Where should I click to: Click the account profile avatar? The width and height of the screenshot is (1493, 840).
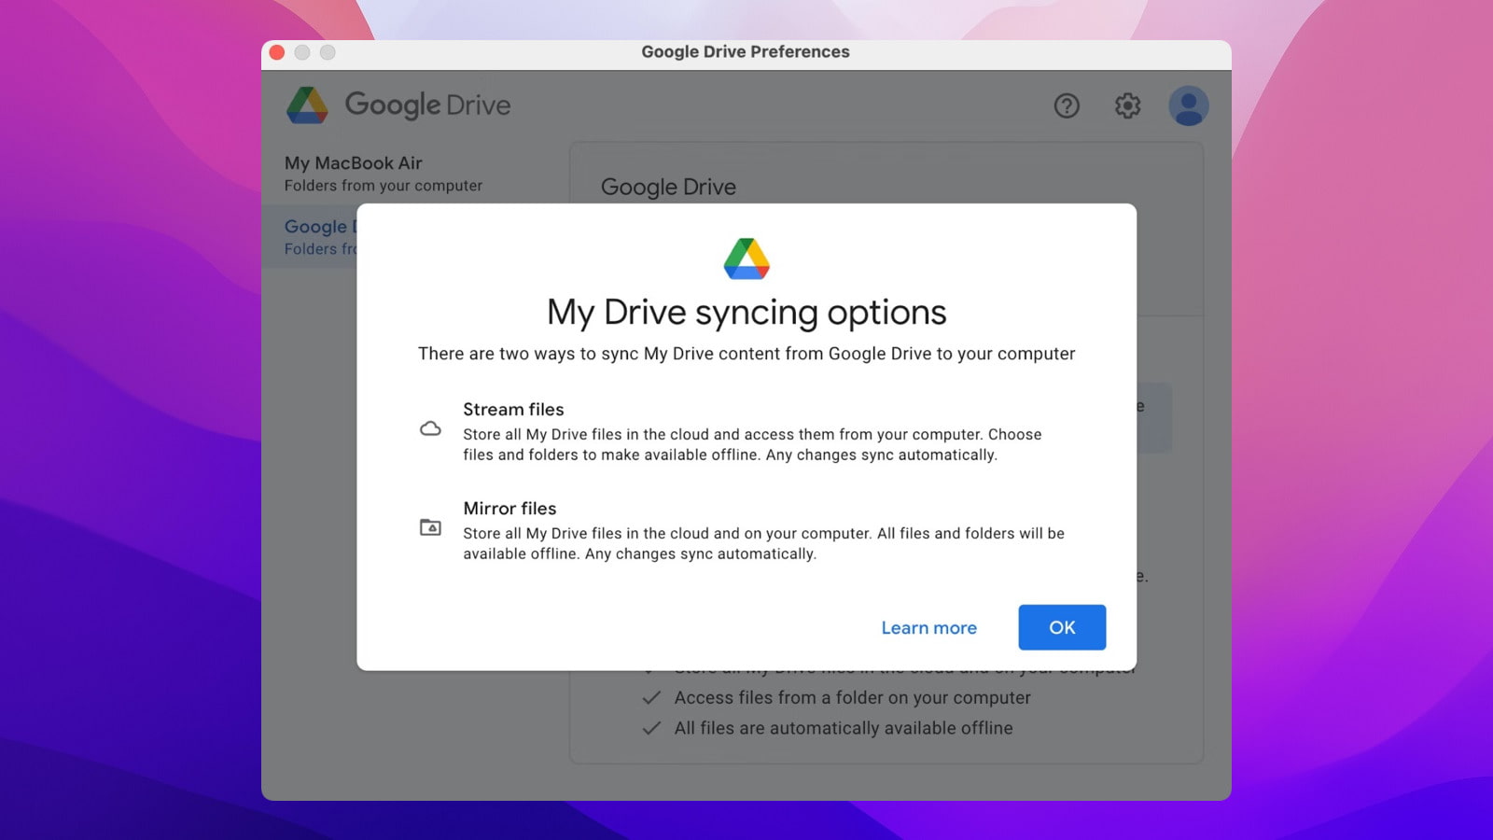pyautogui.click(x=1189, y=105)
